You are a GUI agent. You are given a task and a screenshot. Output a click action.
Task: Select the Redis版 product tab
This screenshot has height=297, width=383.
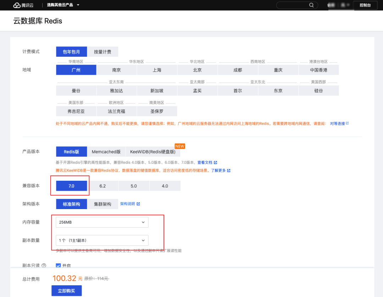pos(71,152)
